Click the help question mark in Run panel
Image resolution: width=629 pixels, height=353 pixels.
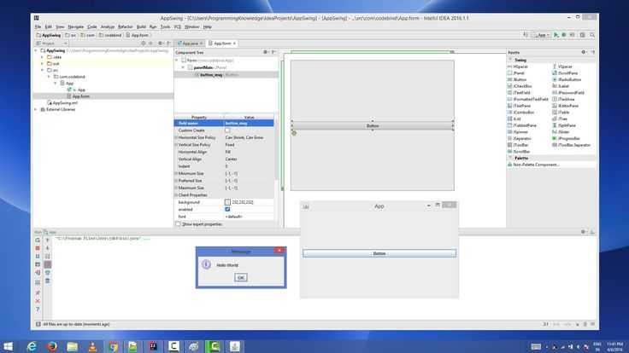38,310
